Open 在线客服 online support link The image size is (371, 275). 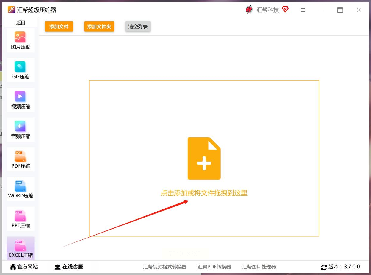(73, 267)
